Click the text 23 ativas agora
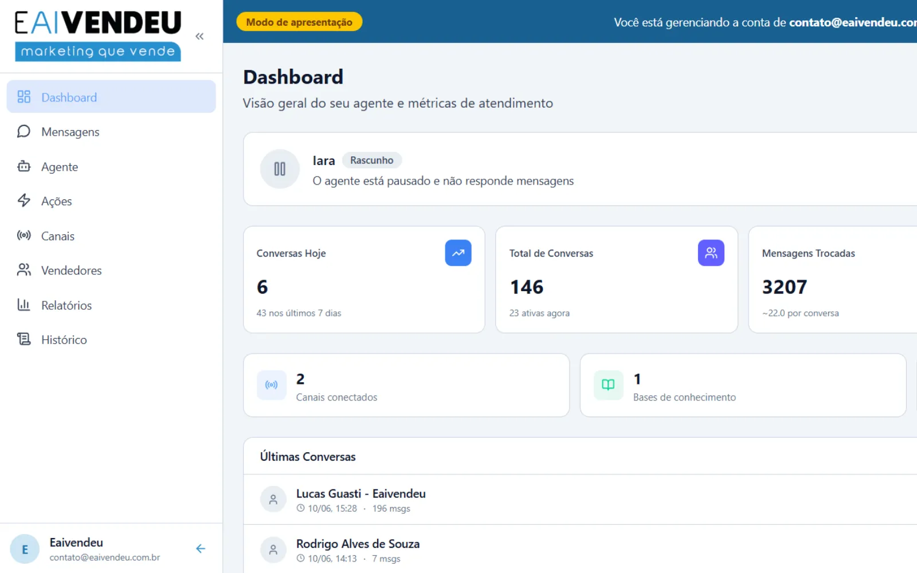The image size is (917, 573). 539,313
